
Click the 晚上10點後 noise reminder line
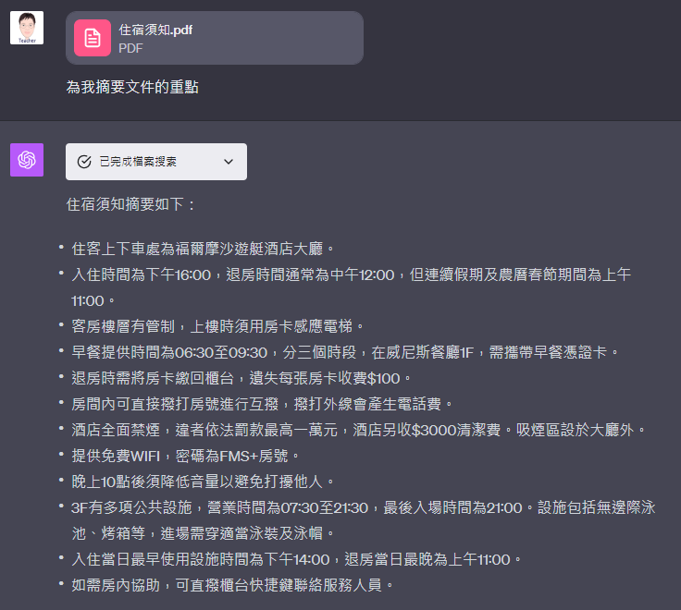[203, 482]
